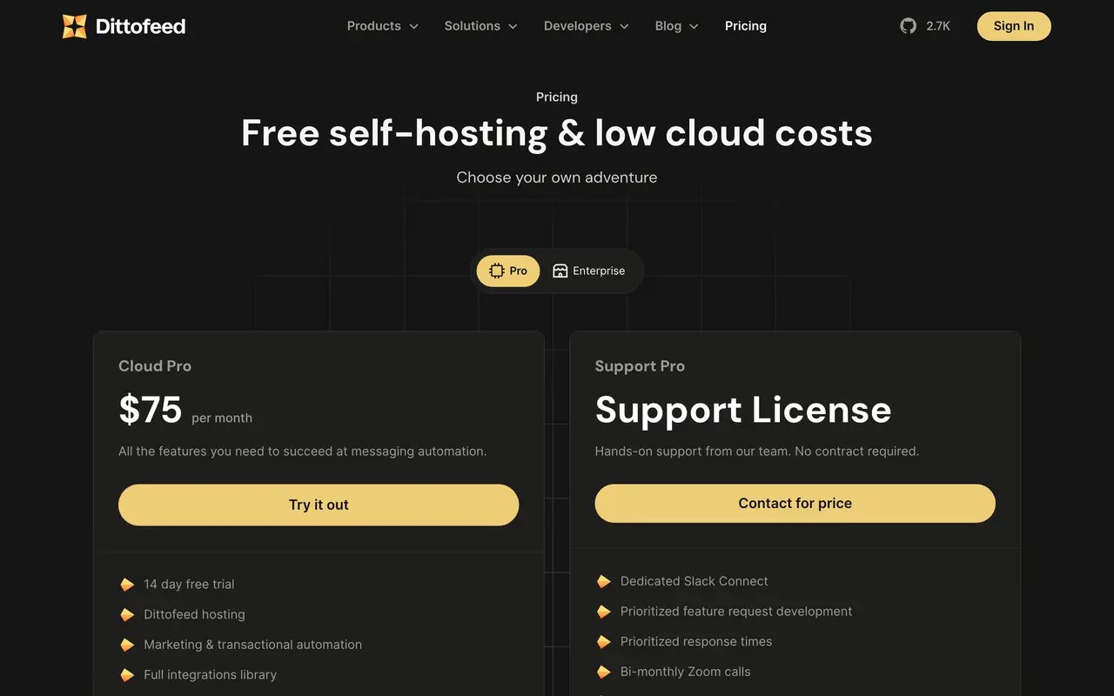Image resolution: width=1114 pixels, height=696 pixels.
Task: Click Prioritized feature request development text
Action: point(736,612)
